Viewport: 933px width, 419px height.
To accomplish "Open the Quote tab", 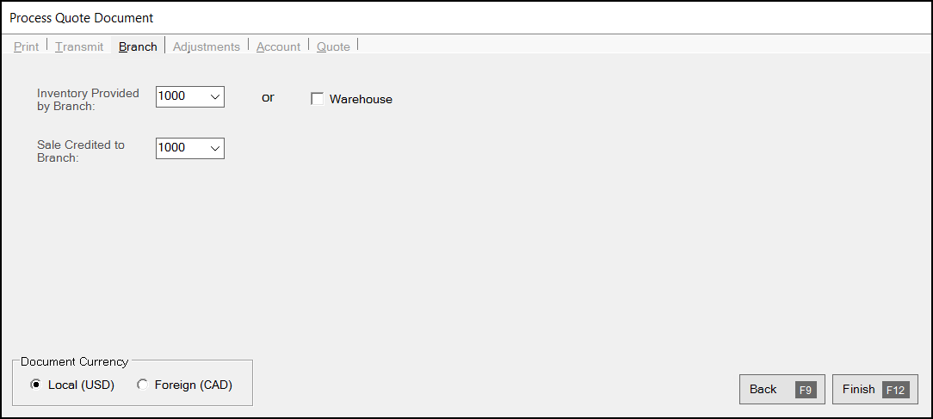I will tap(333, 46).
